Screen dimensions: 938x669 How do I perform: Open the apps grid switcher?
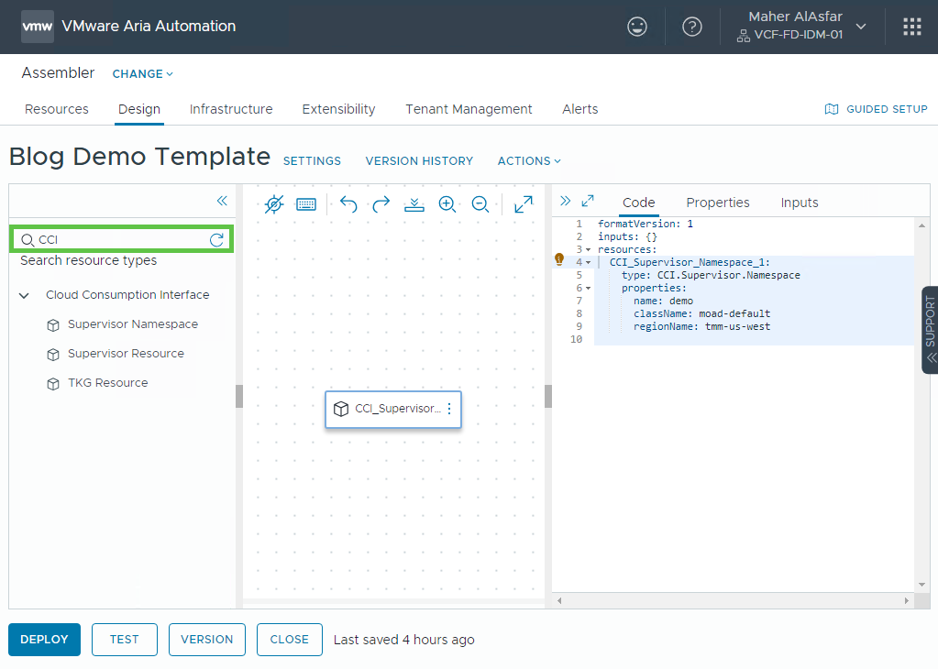pyautogui.click(x=911, y=27)
